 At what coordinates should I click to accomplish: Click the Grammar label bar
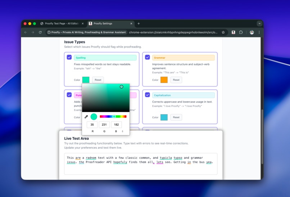tap(183, 58)
